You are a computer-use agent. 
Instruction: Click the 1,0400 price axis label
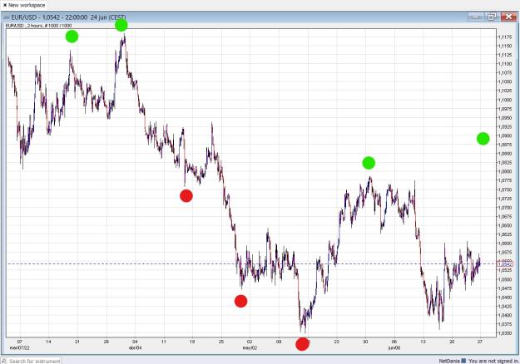[x=504, y=315]
